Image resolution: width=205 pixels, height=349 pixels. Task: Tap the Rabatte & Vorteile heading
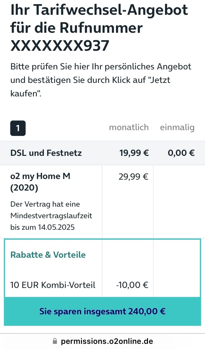[48, 255]
